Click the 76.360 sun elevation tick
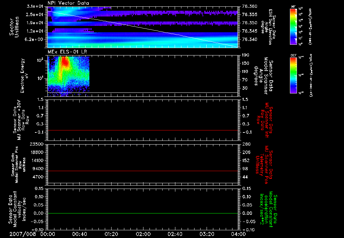344x238 pixels. click(250, 6)
